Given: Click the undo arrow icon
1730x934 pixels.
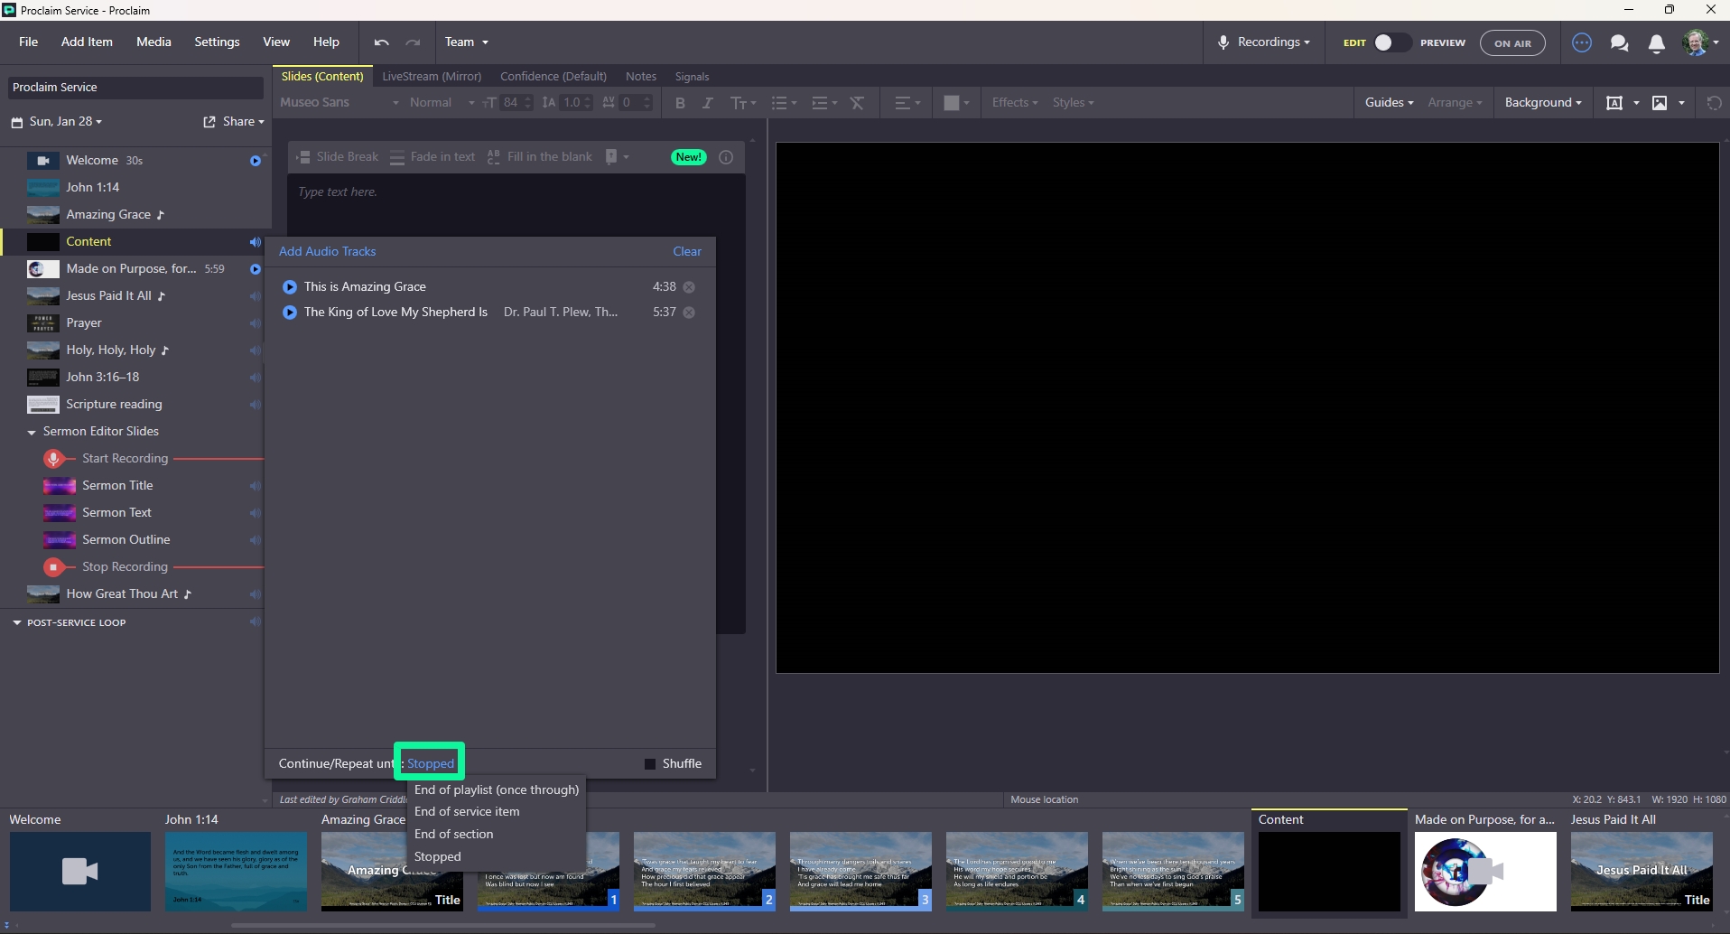Looking at the screenshot, I should [381, 42].
